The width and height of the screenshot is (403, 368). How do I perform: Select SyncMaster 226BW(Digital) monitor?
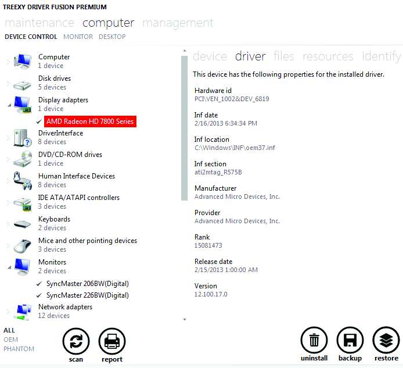pos(87,295)
